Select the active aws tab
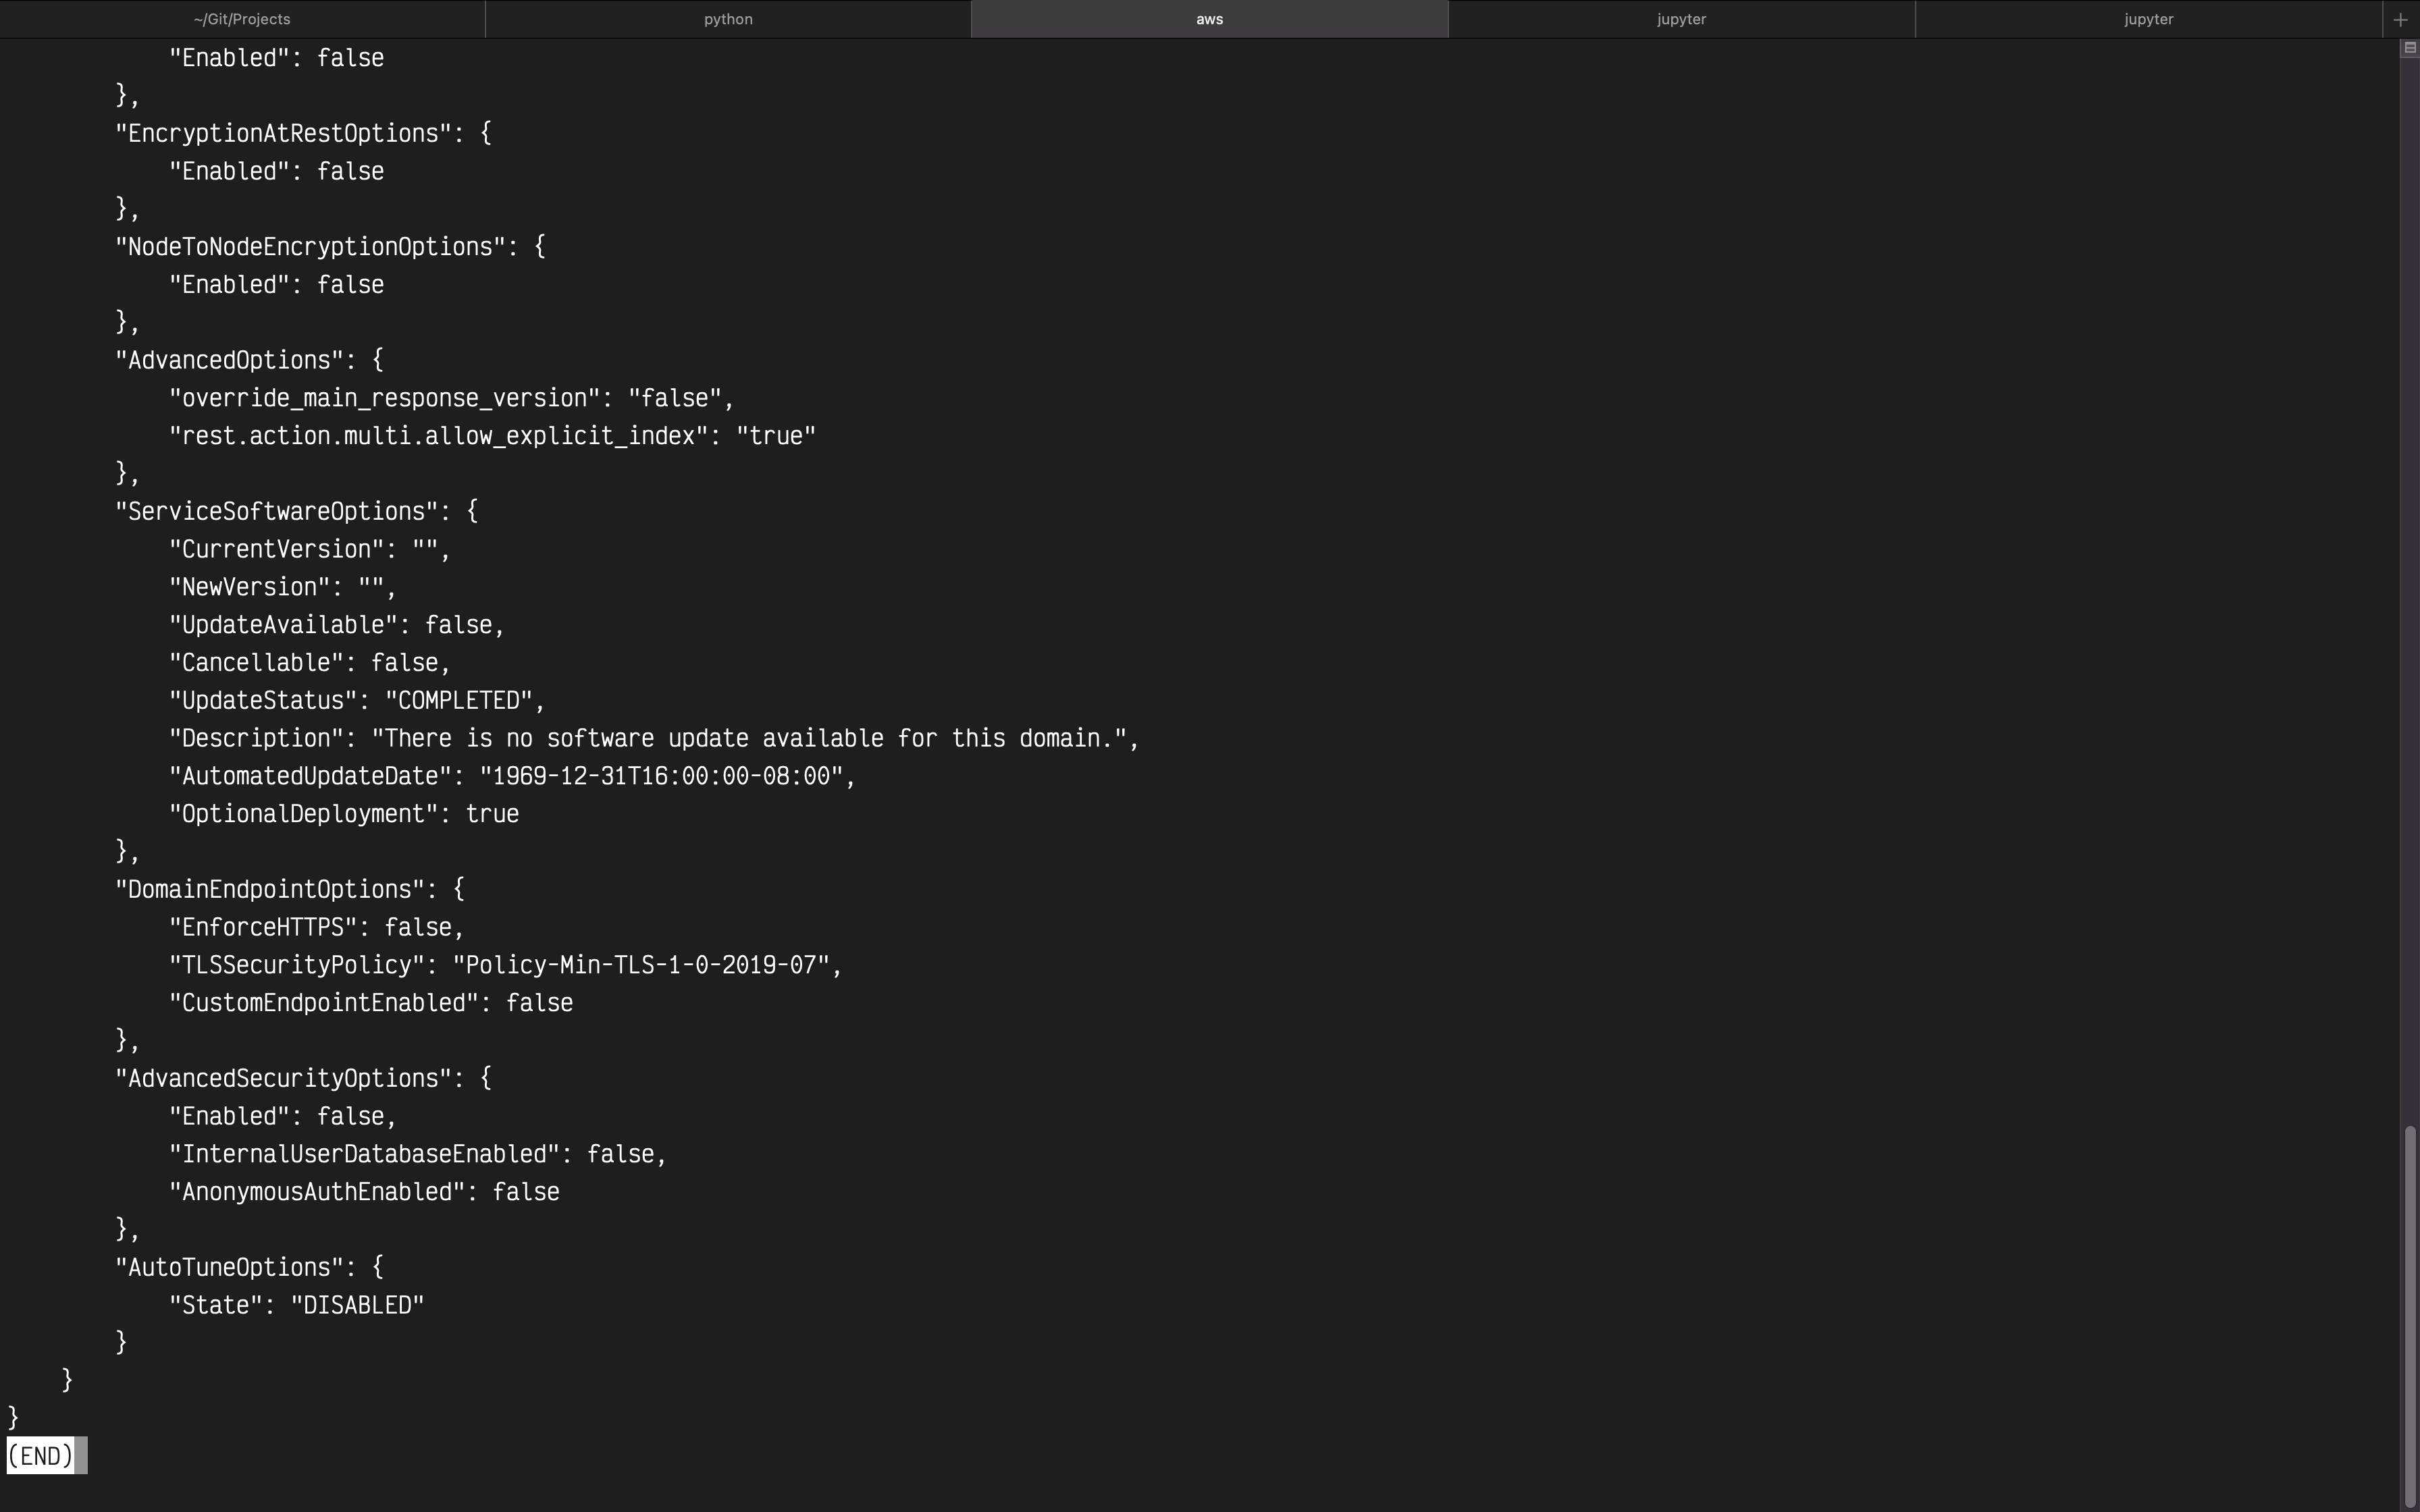The image size is (2420, 1512). [x=1209, y=19]
